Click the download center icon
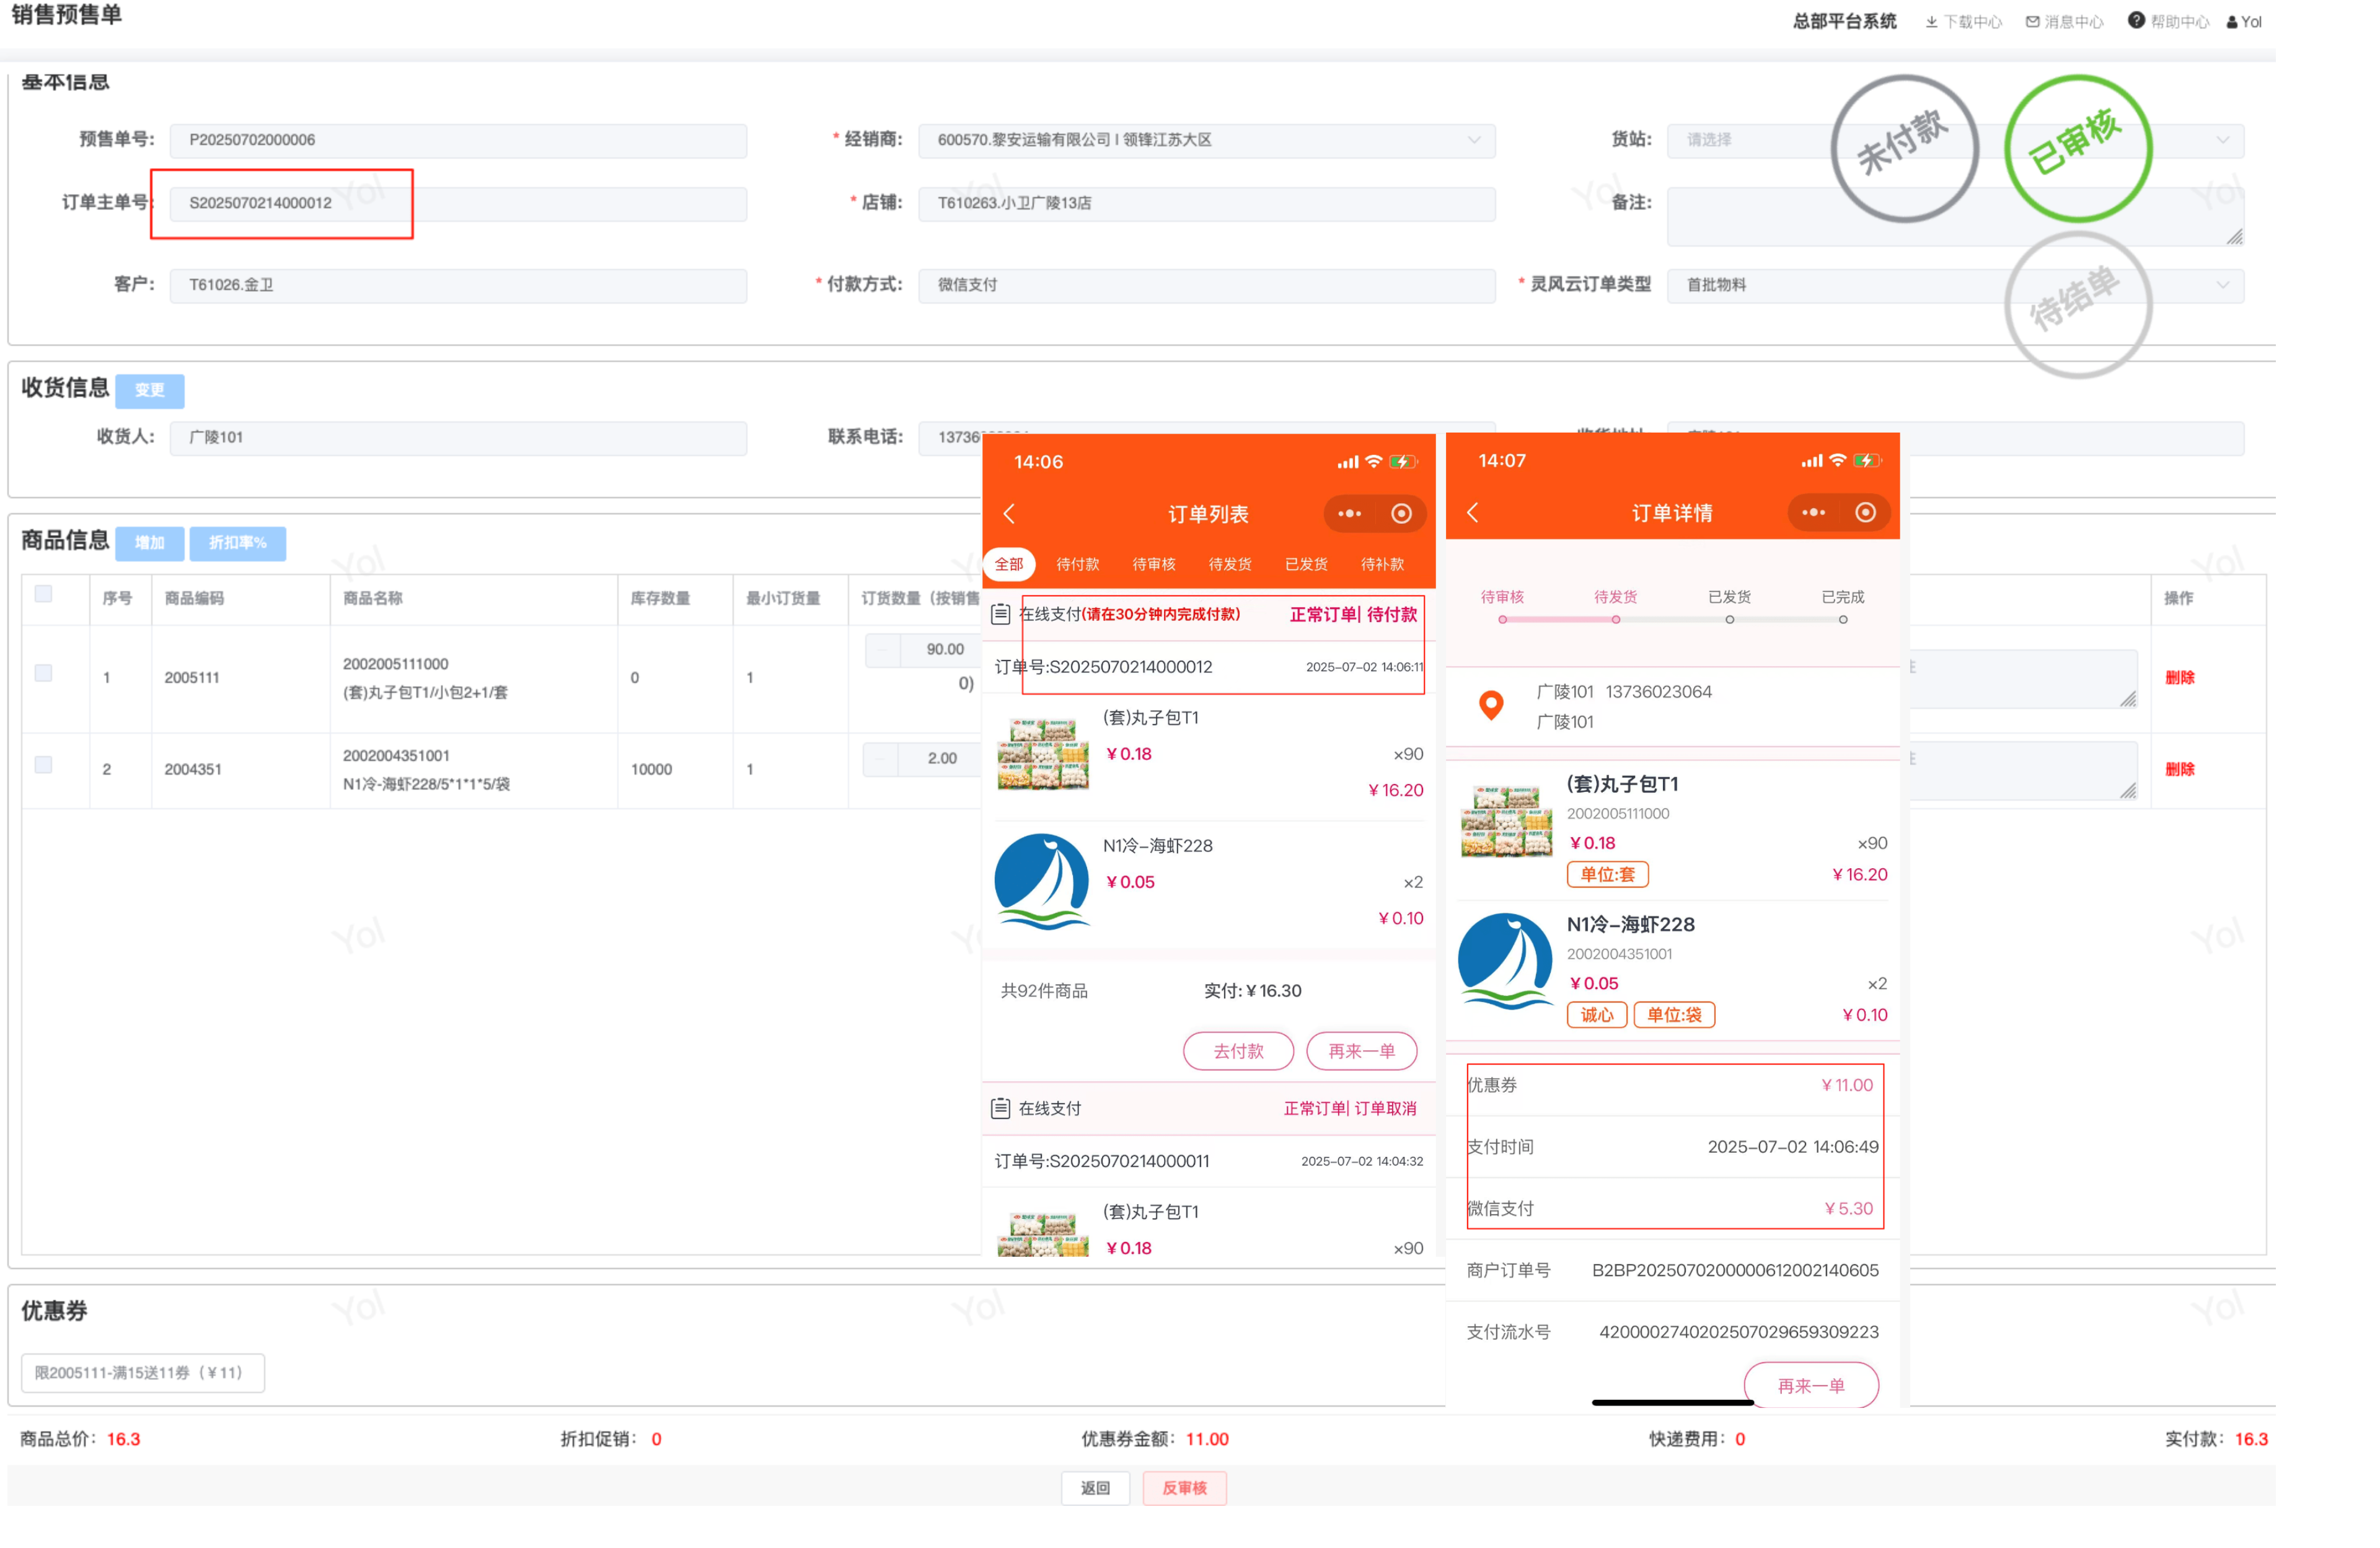The height and width of the screenshot is (1548, 2380). 1931,22
